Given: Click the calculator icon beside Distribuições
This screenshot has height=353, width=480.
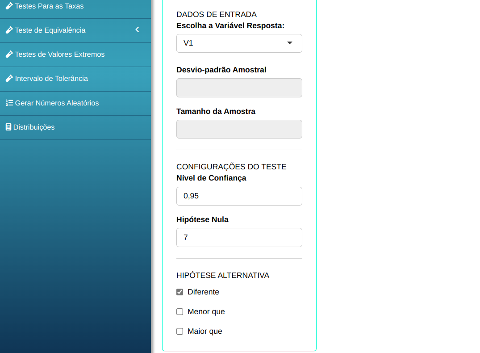Looking at the screenshot, I should click(x=8, y=127).
